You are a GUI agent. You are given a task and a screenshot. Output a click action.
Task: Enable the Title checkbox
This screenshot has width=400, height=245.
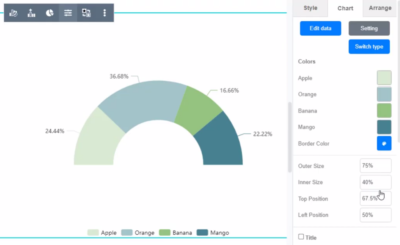(x=301, y=237)
